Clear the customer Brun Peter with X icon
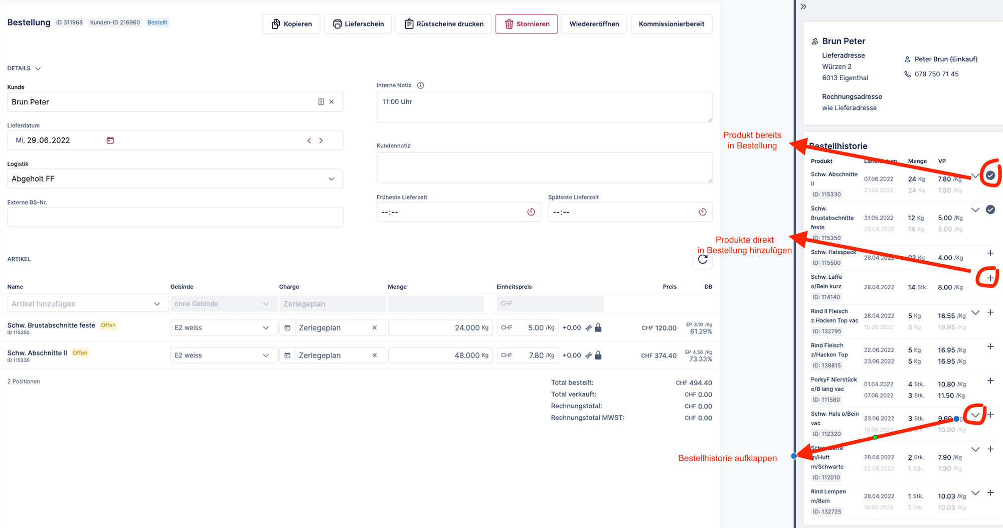The height and width of the screenshot is (528, 1003). (331, 102)
